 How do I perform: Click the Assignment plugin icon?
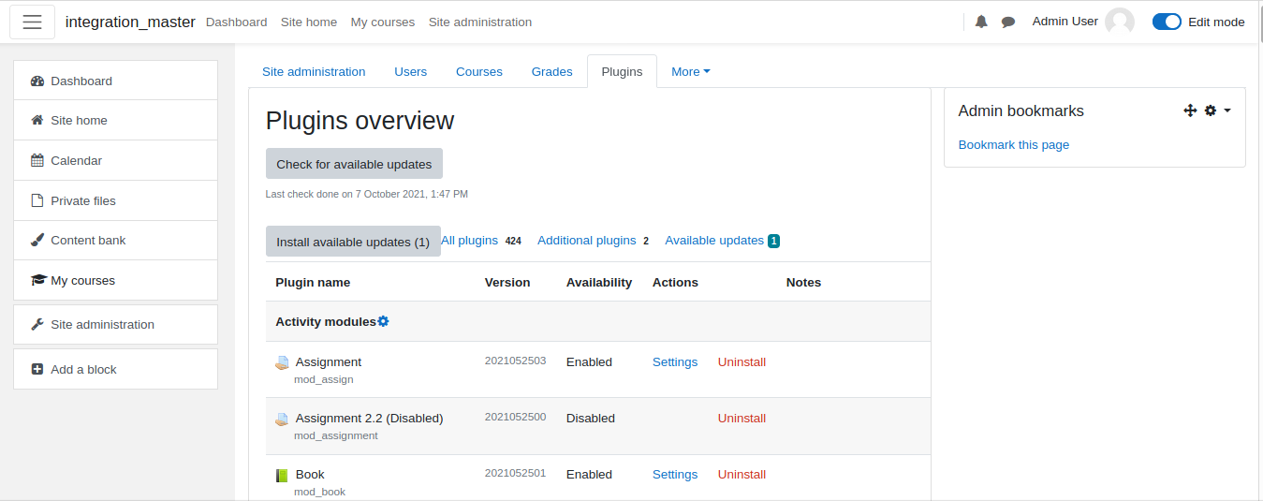click(x=282, y=362)
